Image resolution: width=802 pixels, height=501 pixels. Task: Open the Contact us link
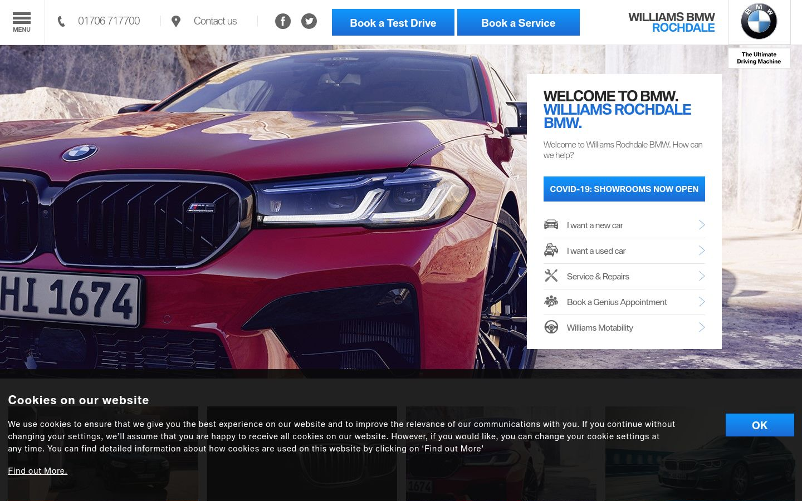coord(215,21)
